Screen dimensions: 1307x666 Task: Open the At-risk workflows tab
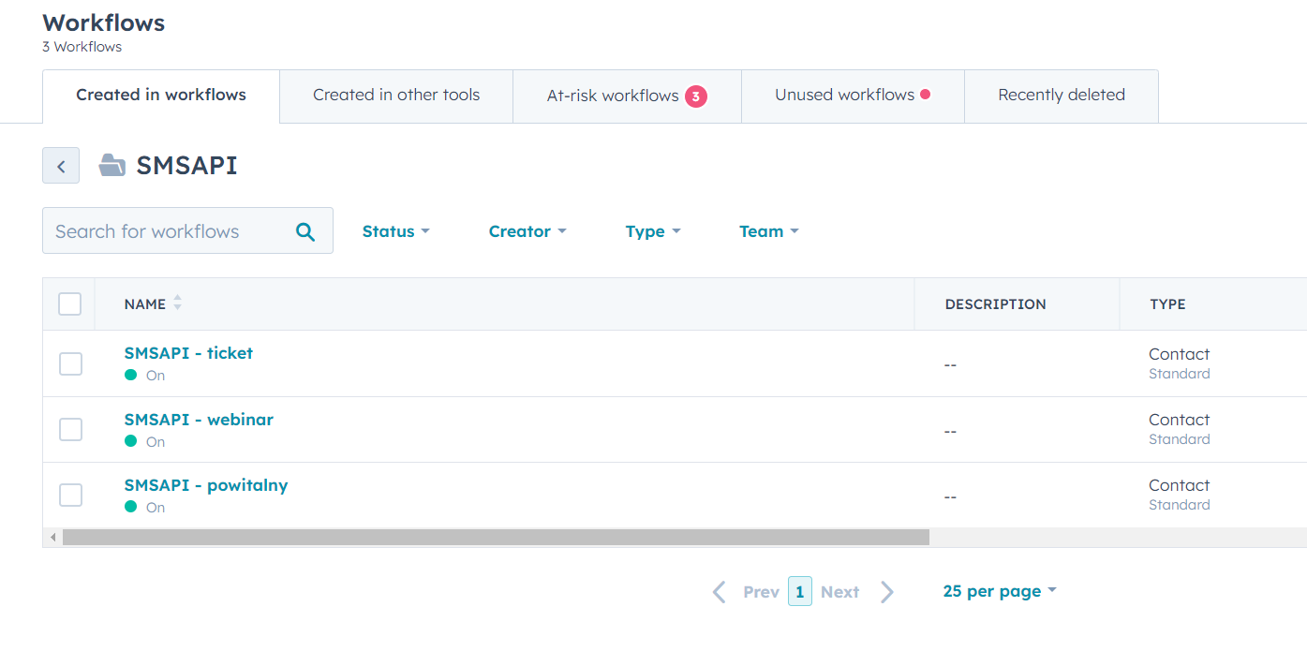coord(627,96)
